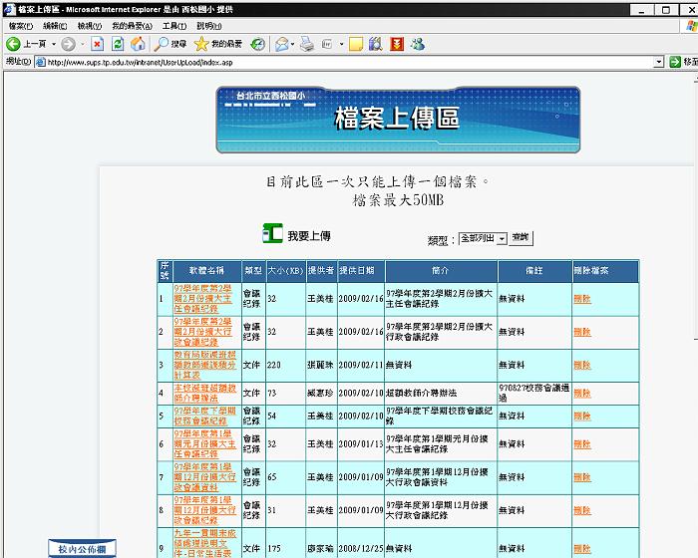The height and width of the screenshot is (558, 698).
Task: Open the Forward button history dropdown arrow
Action: point(82,44)
